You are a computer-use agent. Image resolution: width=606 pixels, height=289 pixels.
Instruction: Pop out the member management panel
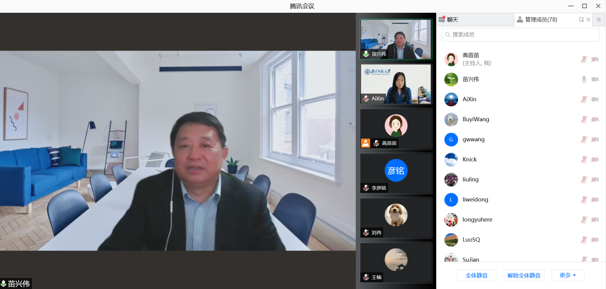pos(581,20)
